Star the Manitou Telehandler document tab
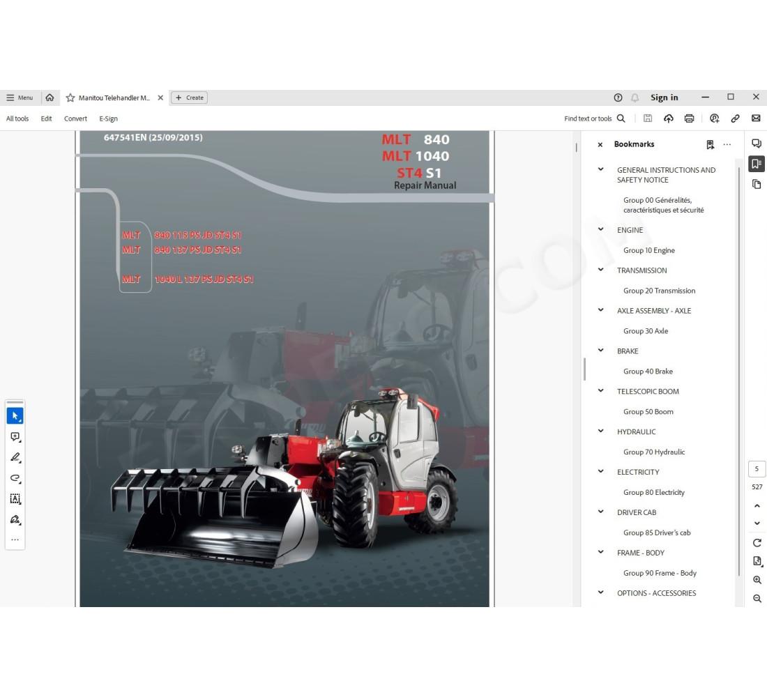This screenshot has height=697, width=767. (70, 98)
